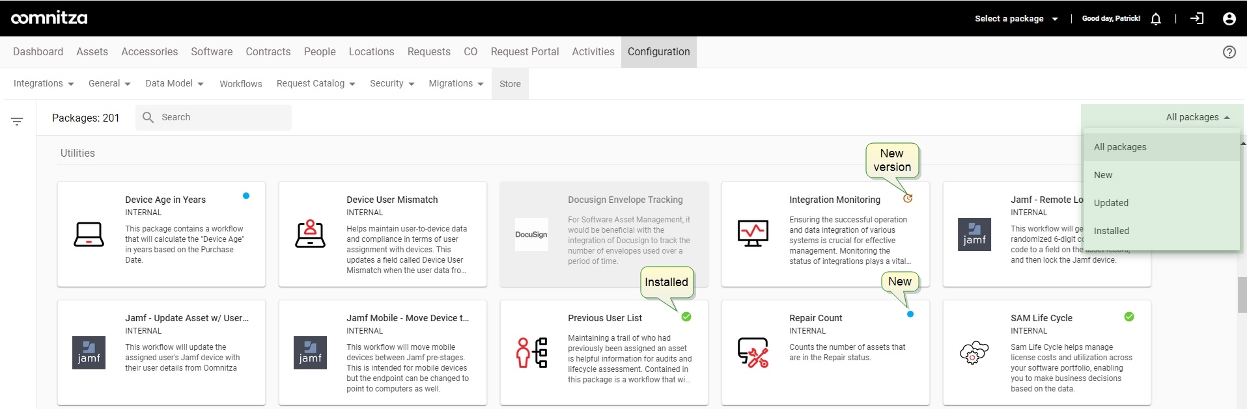Click the installed checkmark on Previous User List

686,317
